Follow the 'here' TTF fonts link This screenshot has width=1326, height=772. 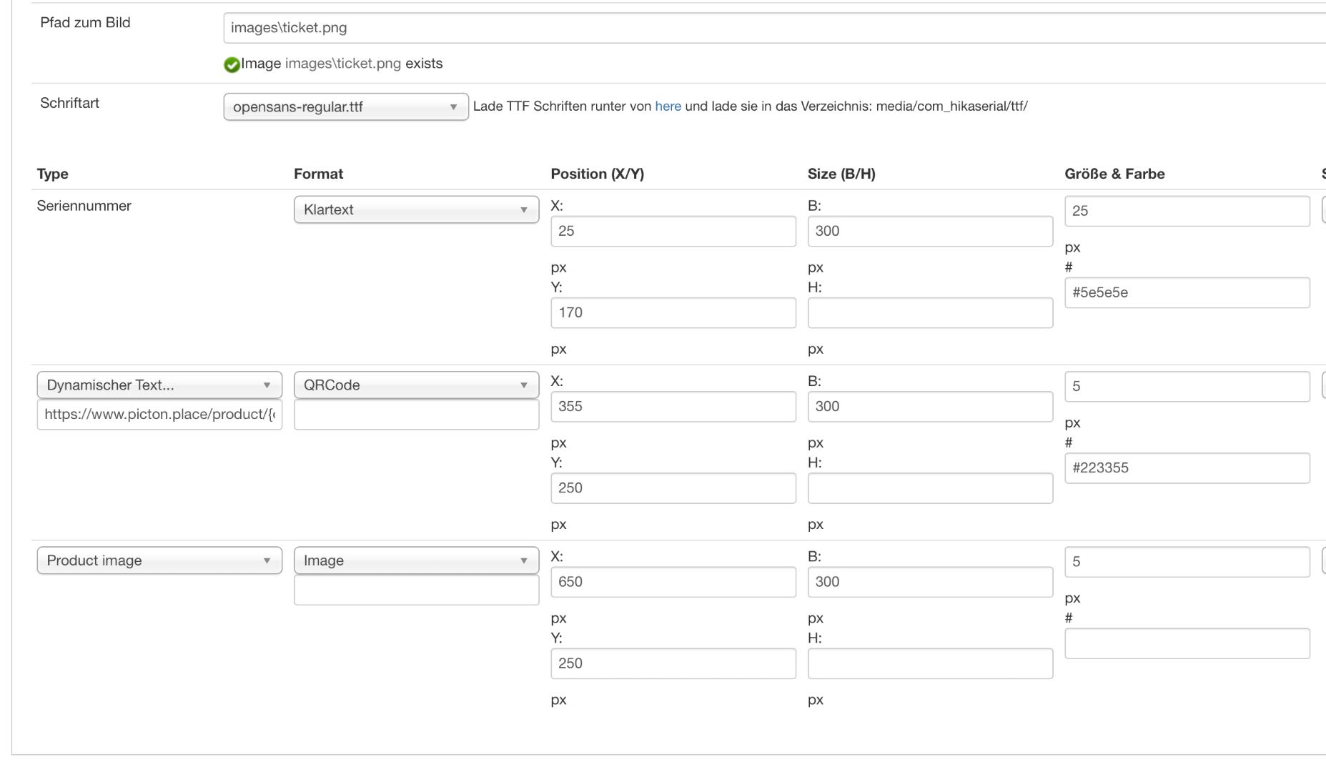[668, 107]
